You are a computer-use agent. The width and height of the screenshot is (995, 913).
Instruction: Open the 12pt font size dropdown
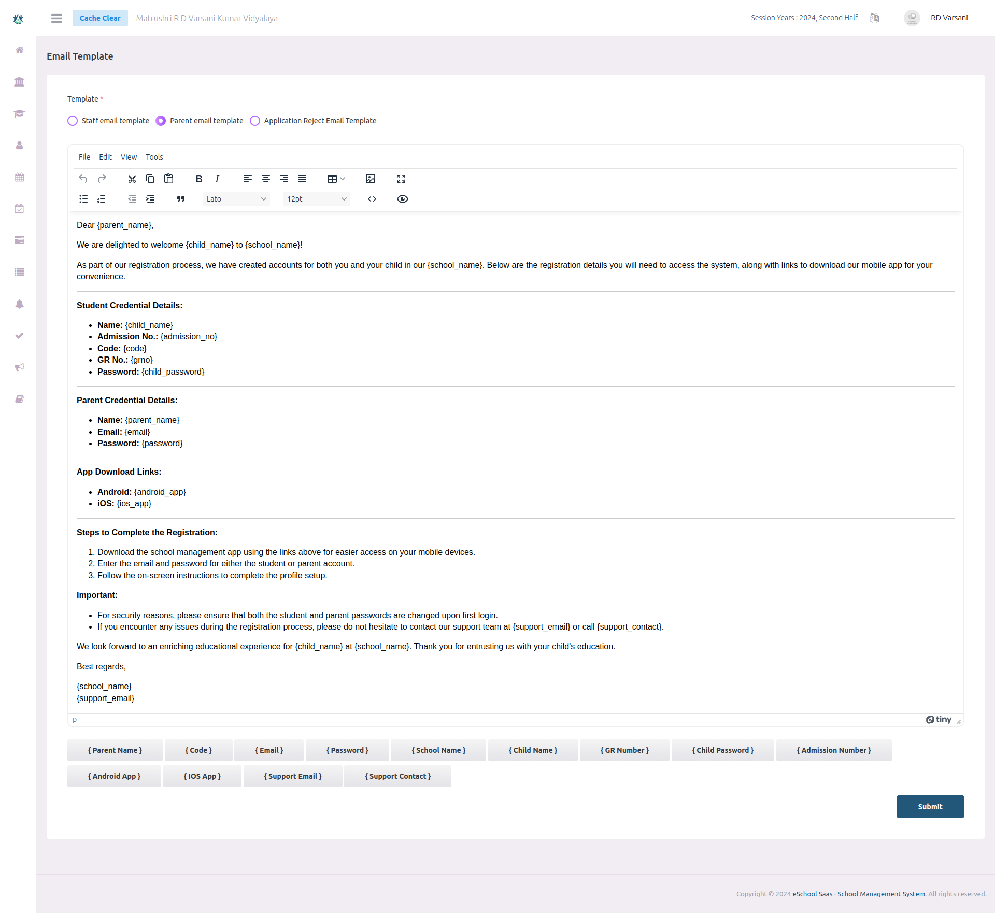coord(316,199)
